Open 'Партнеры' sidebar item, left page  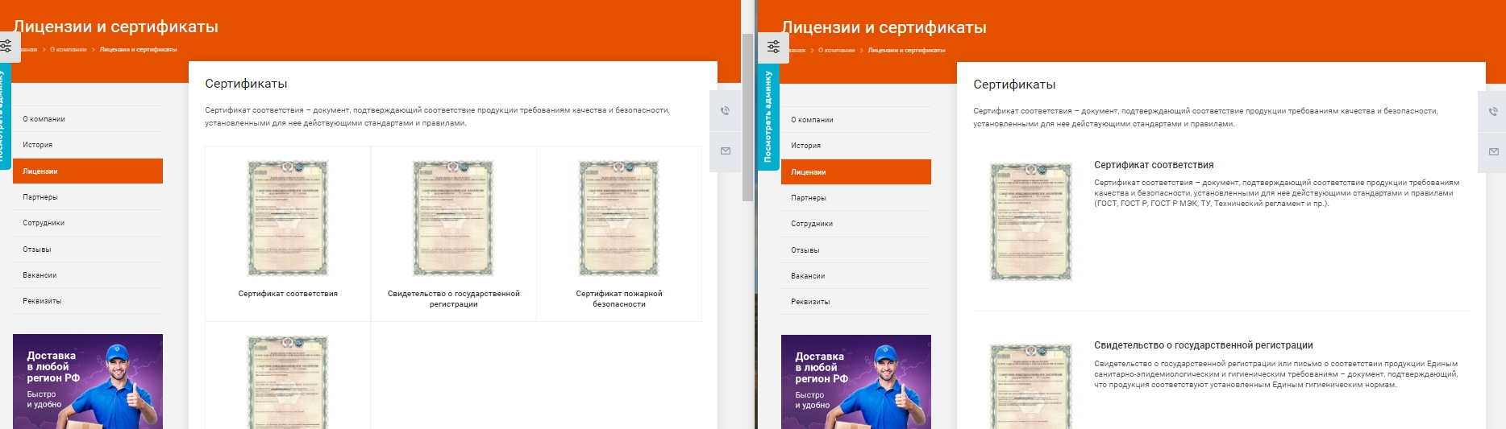point(88,197)
